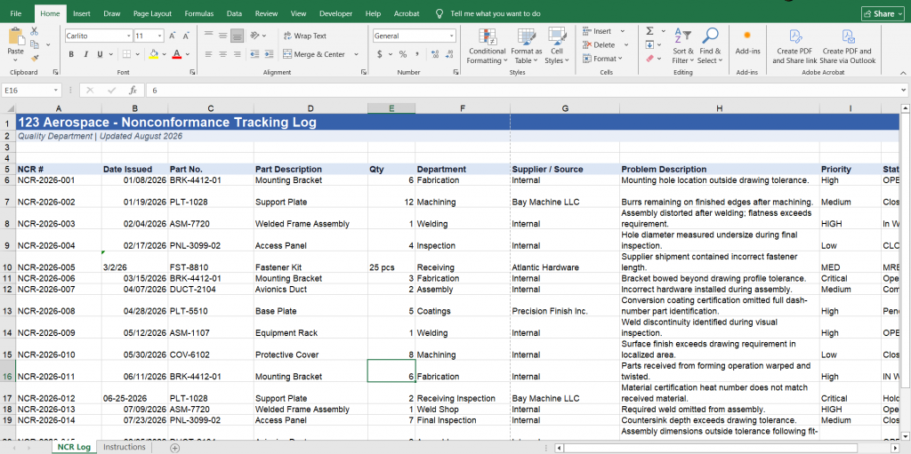Increase font size with the larger A
This screenshot has width=911, height=454.
[x=173, y=36]
